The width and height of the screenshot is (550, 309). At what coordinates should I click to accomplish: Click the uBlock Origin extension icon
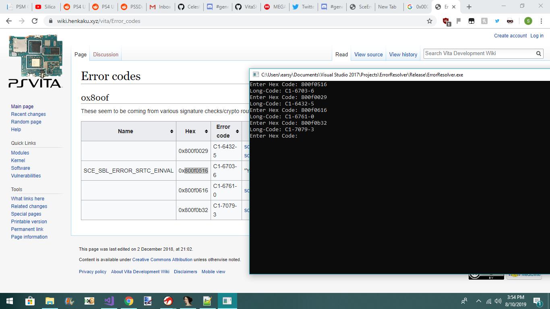pos(446,21)
